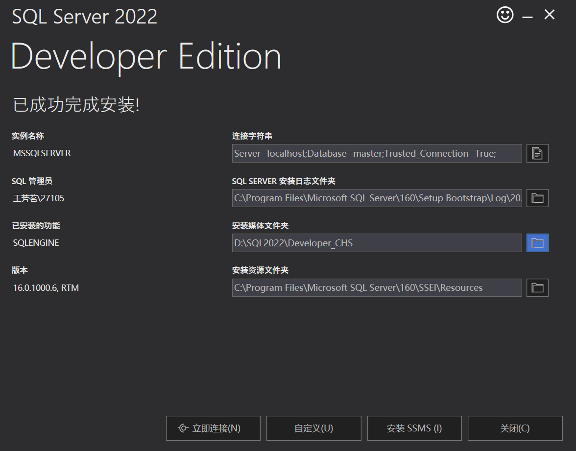Click the 实例名称 label
This screenshot has height=451, width=576.
coord(27,136)
